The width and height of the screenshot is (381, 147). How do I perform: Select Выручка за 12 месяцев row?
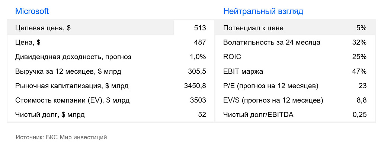[111, 71]
